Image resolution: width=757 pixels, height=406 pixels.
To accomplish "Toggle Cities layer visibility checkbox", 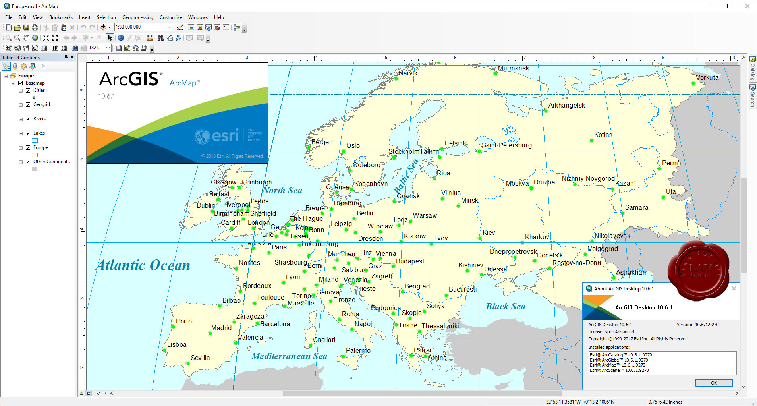I will tap(28, 90).
